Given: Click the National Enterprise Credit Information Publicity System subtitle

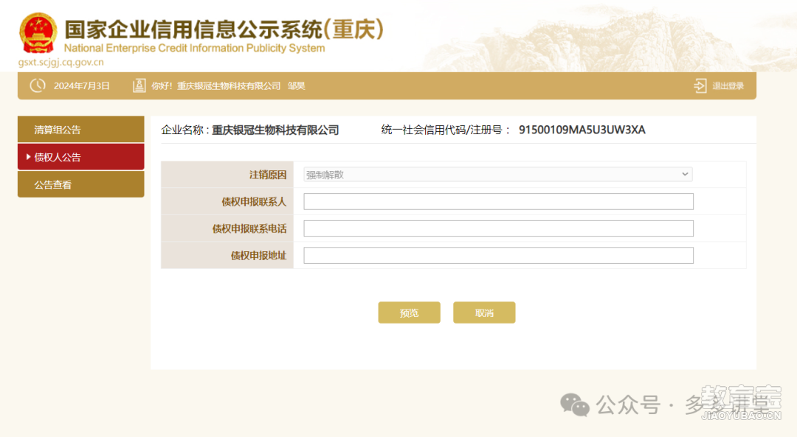Looking at the screenshot, I should click(x=194, y=48).
